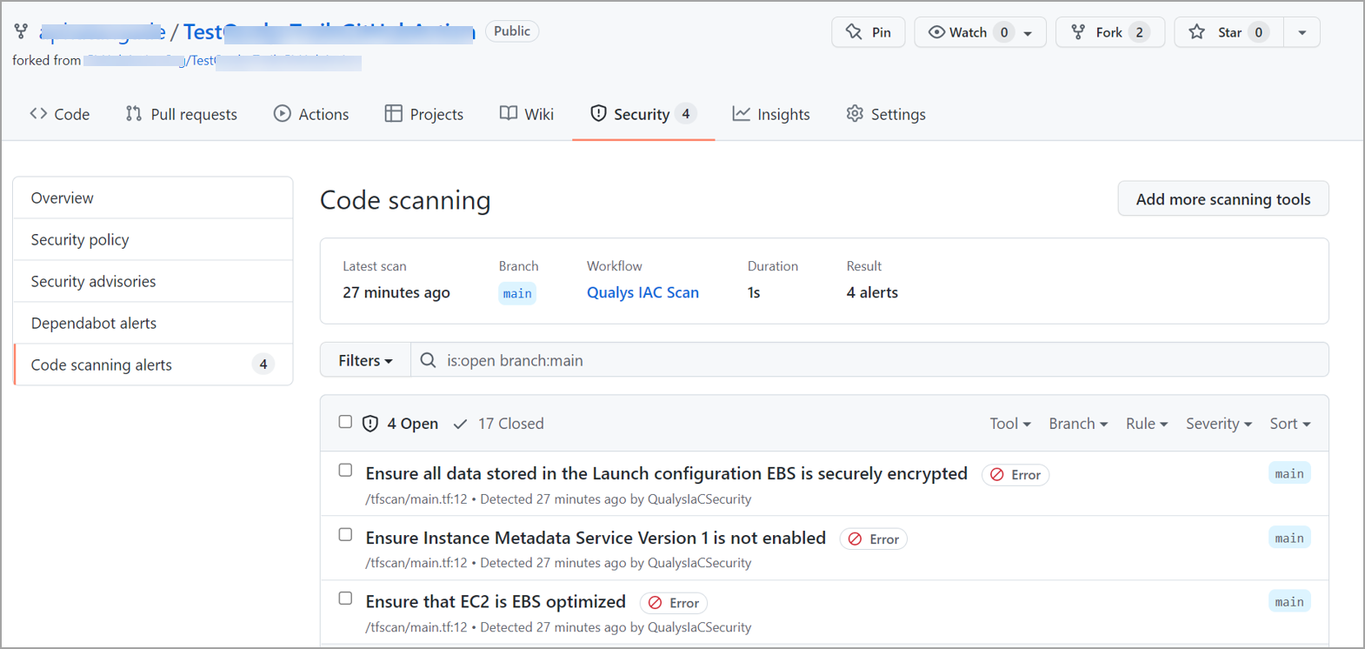Click the Fork icon button
The image size is (1365, 649).
(x=1078, y=32)
